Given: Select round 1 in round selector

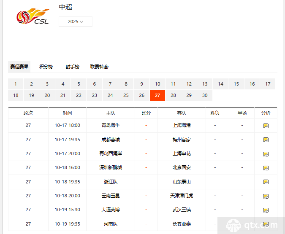Looking at the screenshot, I should coord(16,84).
